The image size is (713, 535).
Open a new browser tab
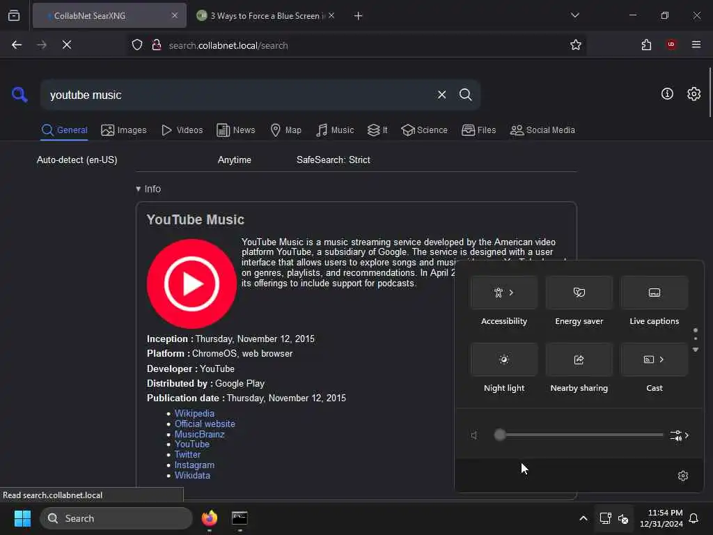(x=358, y=16)
